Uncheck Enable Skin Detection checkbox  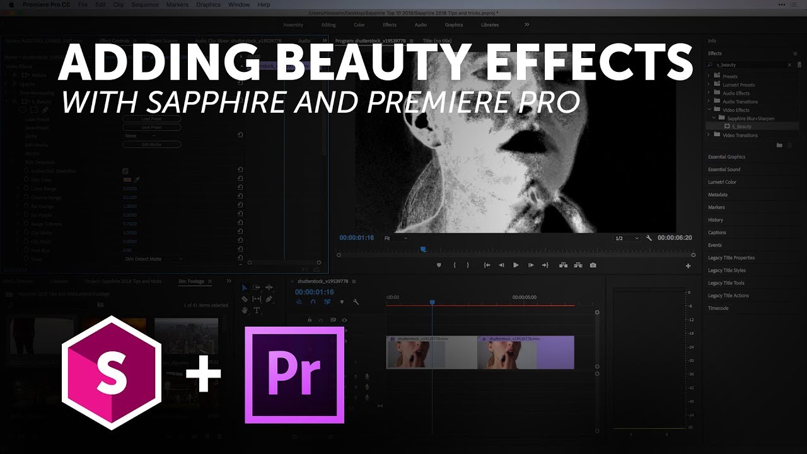click(125, 171)
